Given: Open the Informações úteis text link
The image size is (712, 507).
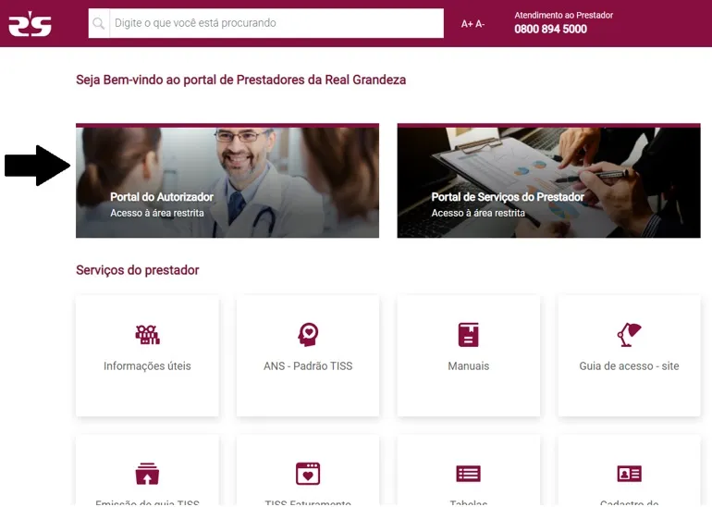Looking at the screenshot, I should click(x=147, y=366).
